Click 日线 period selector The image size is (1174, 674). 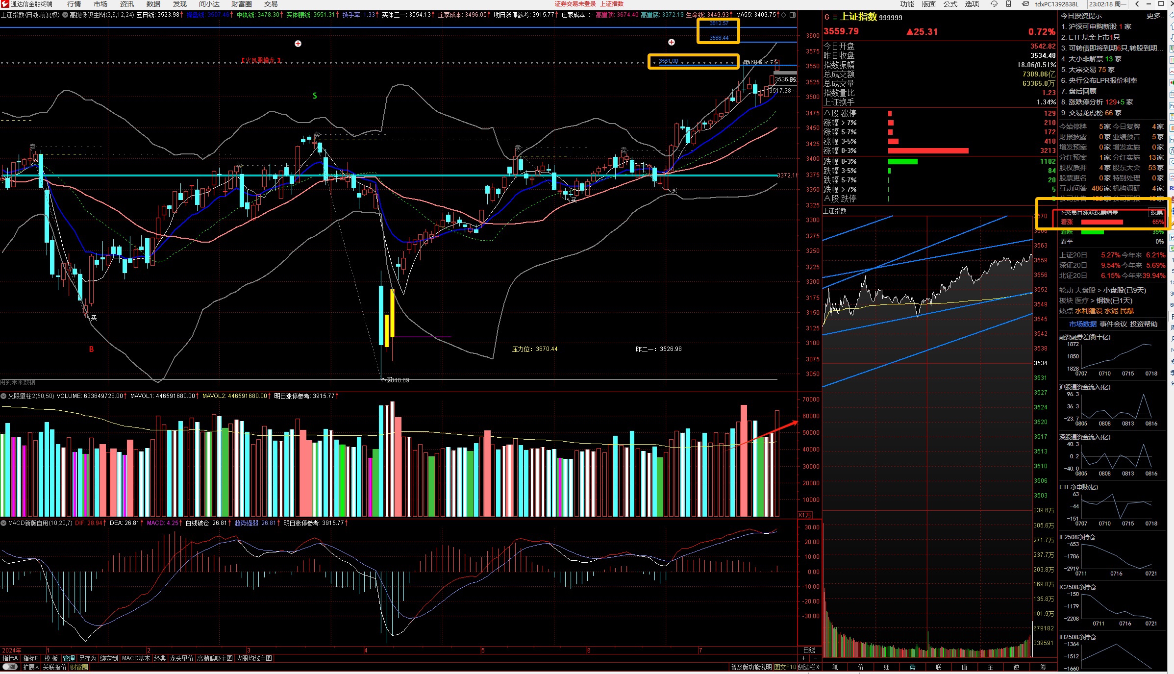click(x=809, y=650)
